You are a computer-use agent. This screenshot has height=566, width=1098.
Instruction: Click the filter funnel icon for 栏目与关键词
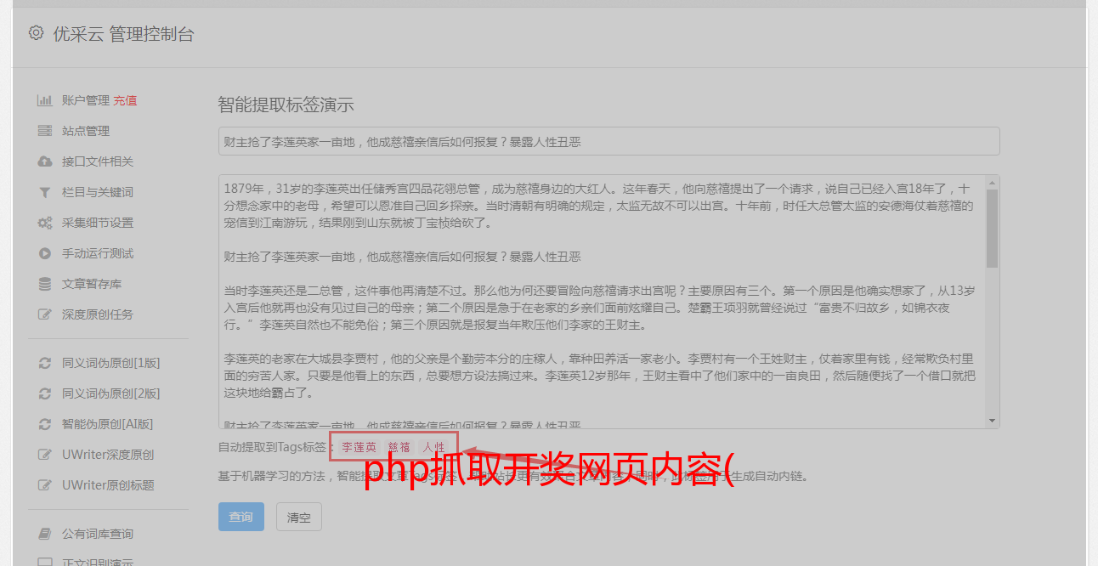45,192
